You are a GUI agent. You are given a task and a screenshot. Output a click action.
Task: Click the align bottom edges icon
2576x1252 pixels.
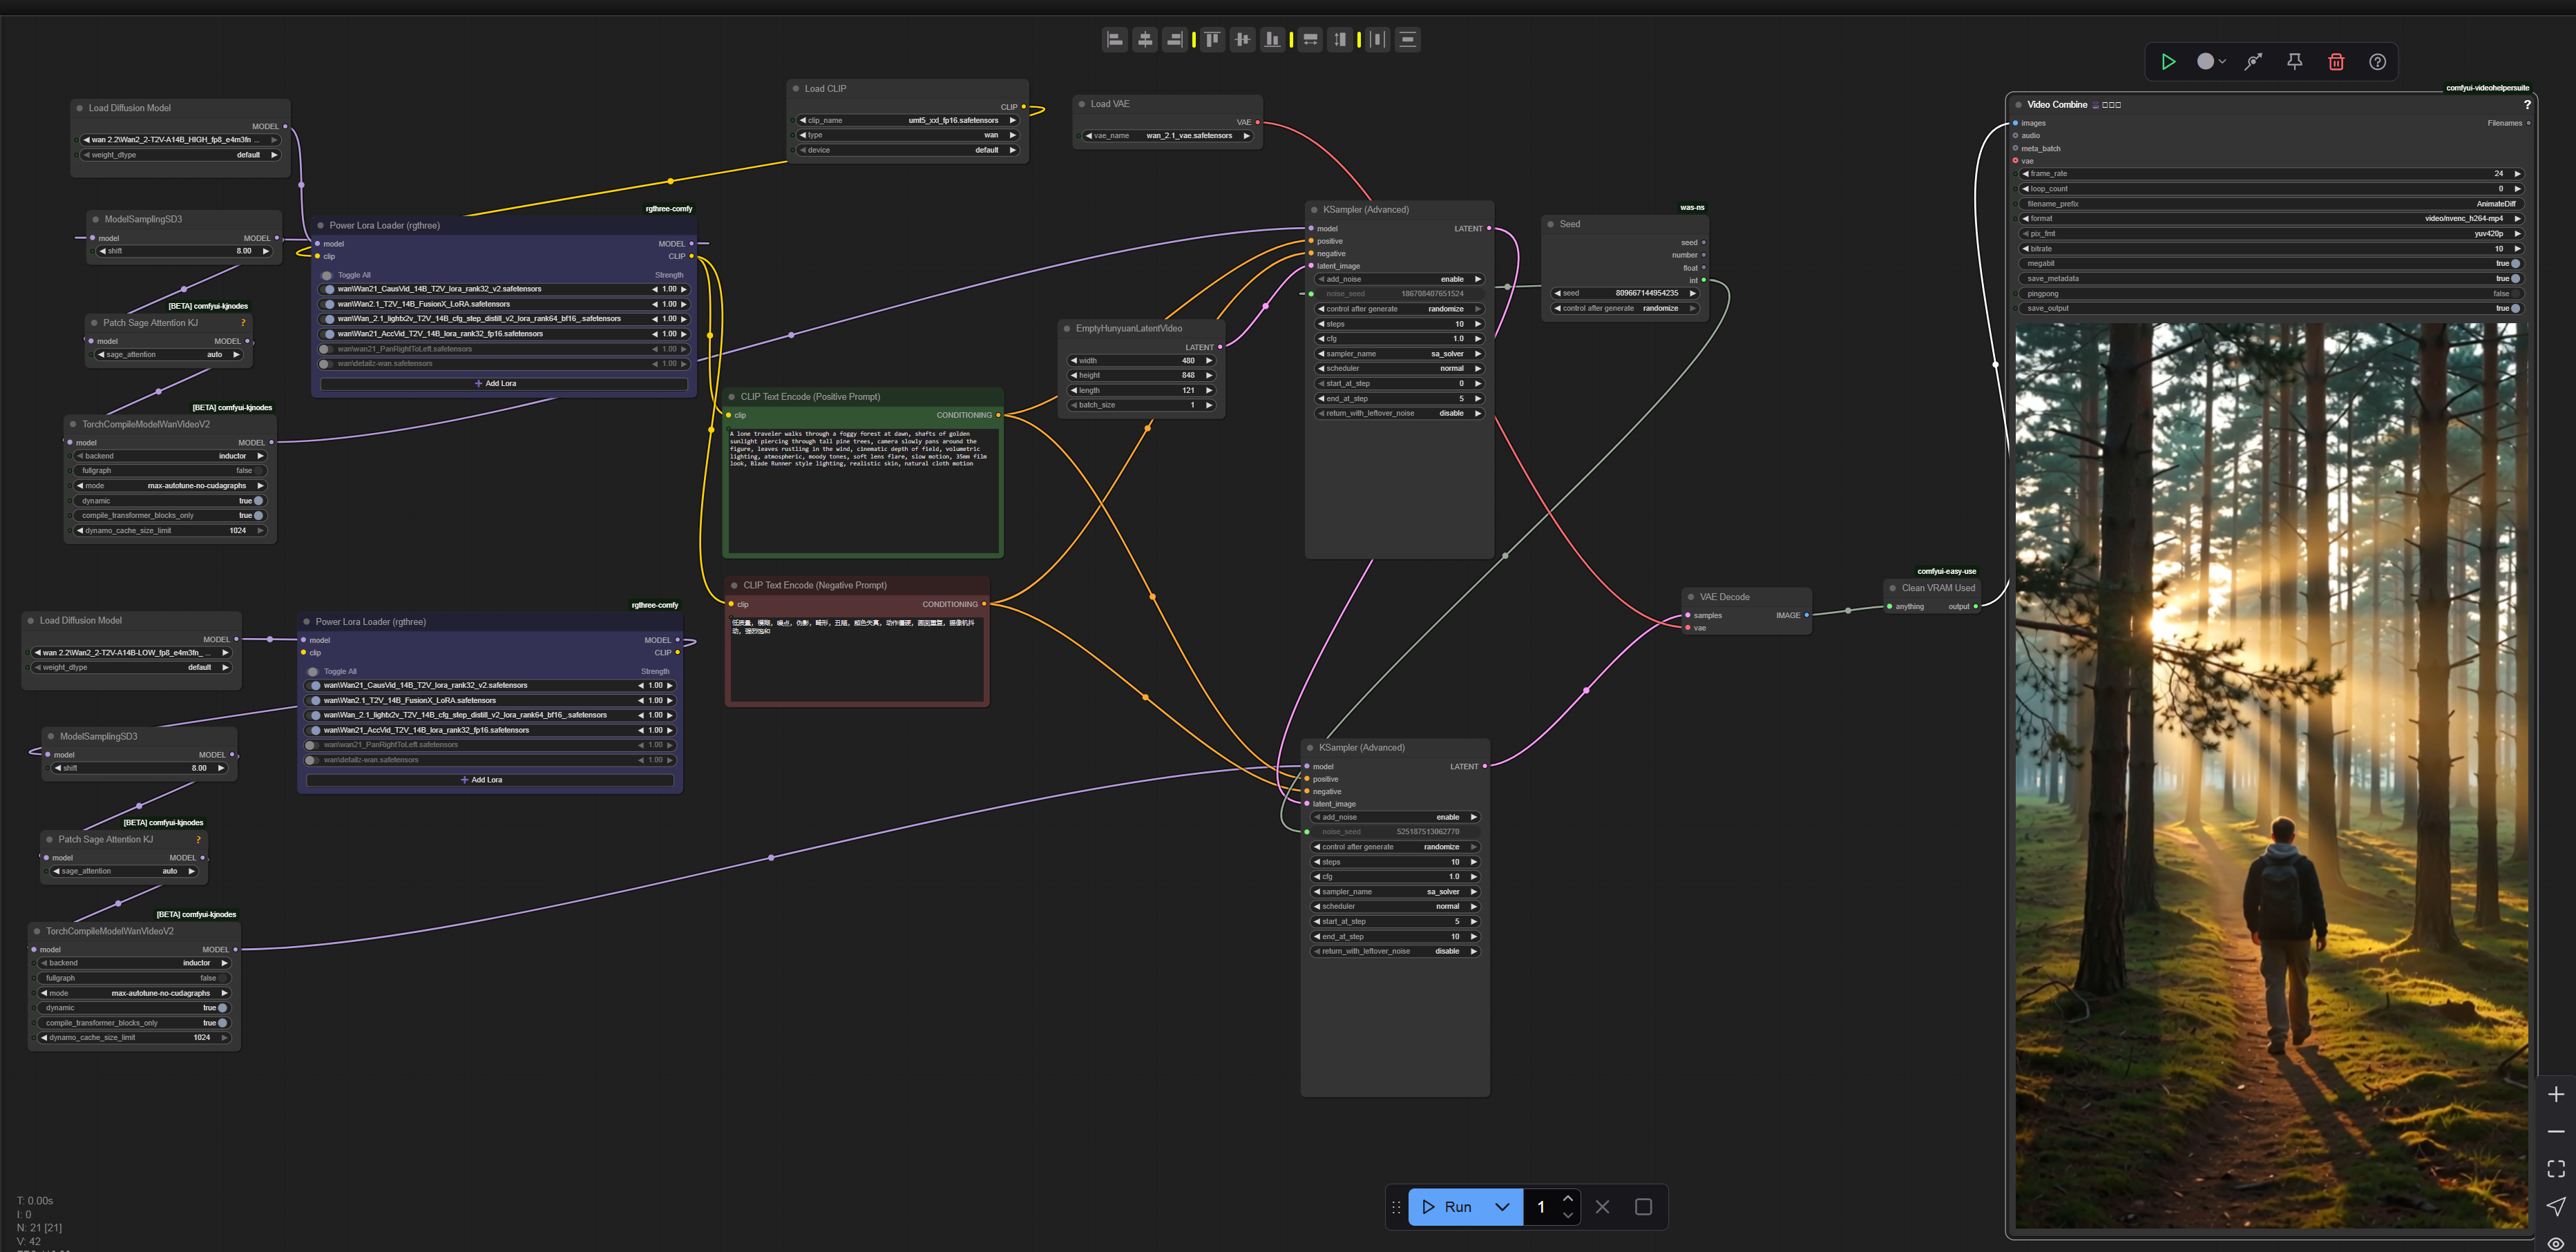pyautogui.click(x=1272, y=40)
